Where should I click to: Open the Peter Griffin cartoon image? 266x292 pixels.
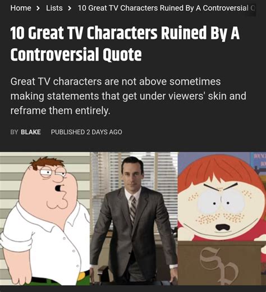tap(45, 218)
